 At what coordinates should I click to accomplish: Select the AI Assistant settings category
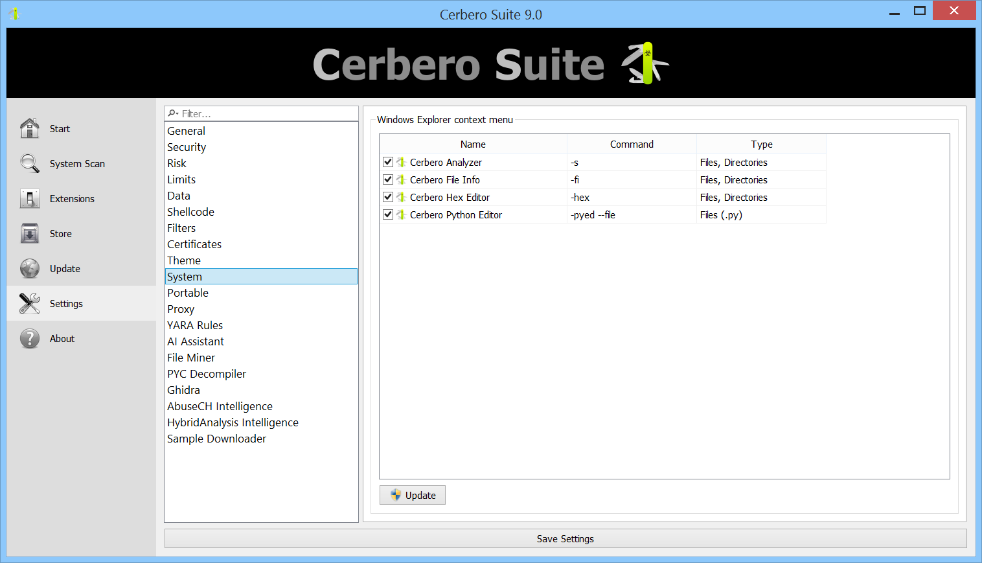click(261, 341)
